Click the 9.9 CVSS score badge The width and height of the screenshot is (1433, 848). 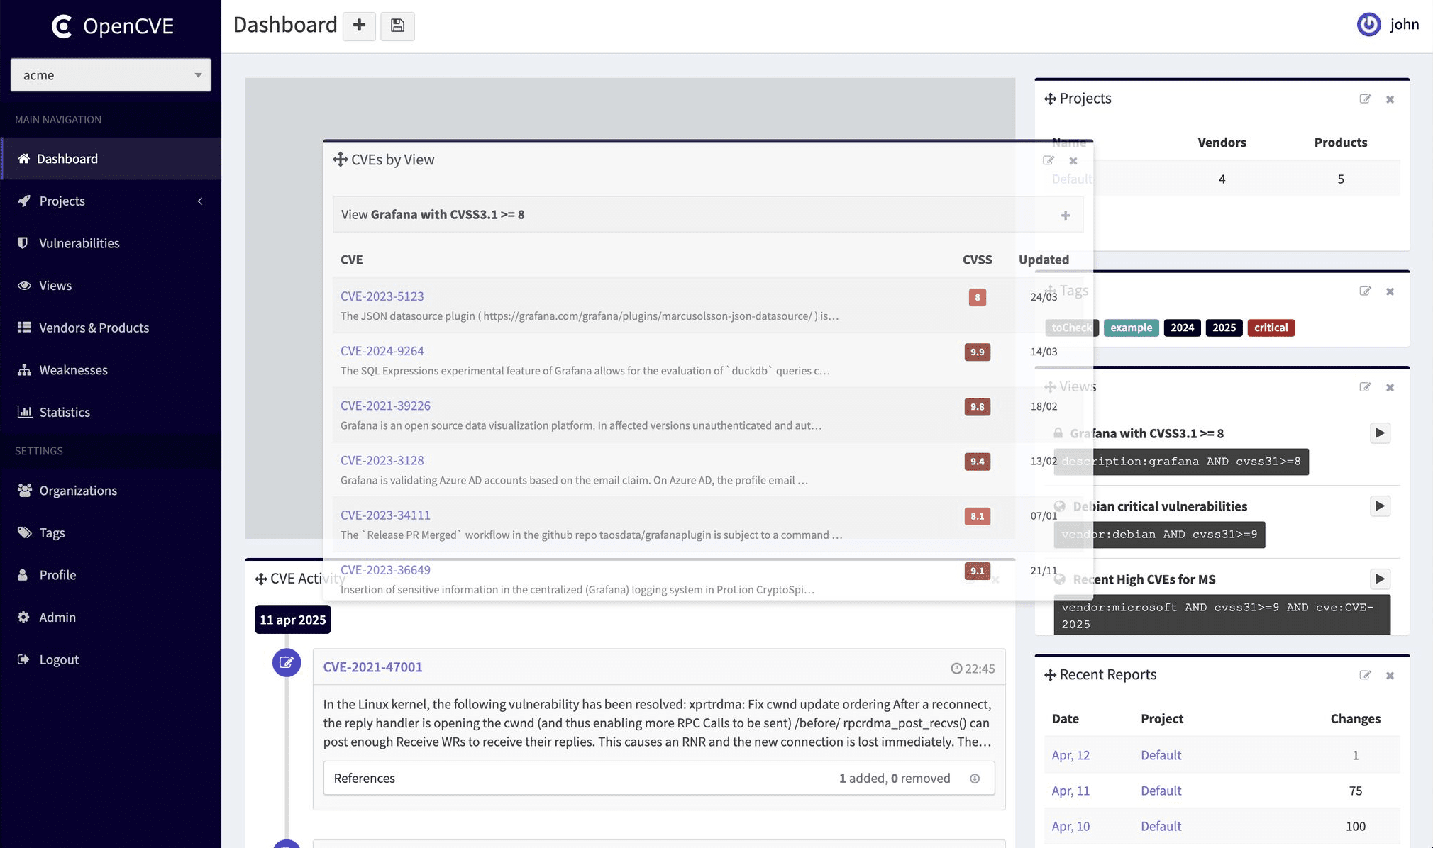(977, 352)
